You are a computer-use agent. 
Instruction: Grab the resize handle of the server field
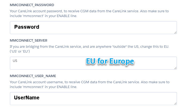click(175, 68)
